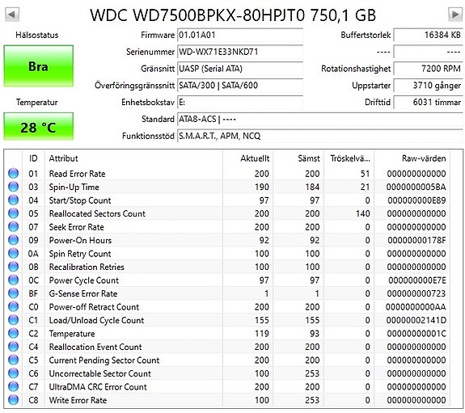Screen dimensions: 465x413
Task: Click raw value 0000000005BA
Action: [416, 187]
